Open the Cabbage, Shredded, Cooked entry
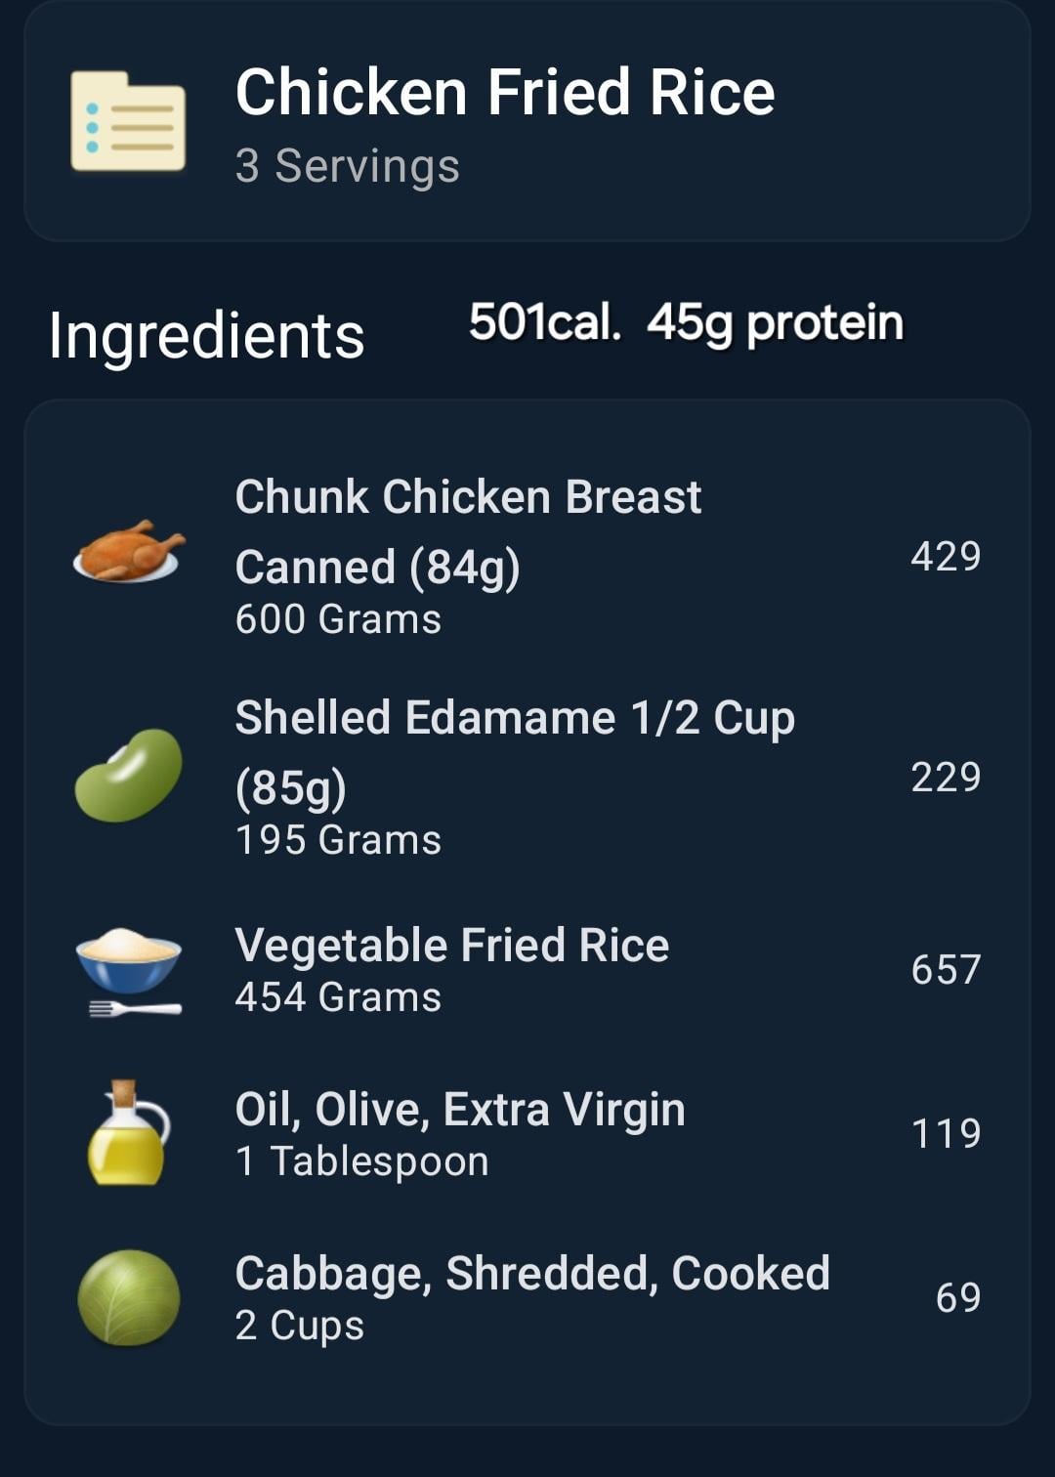 [527, 1298]
